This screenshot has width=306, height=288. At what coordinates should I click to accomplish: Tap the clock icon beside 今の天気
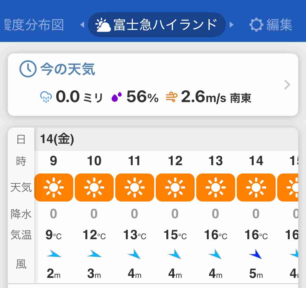click(28, 69)
